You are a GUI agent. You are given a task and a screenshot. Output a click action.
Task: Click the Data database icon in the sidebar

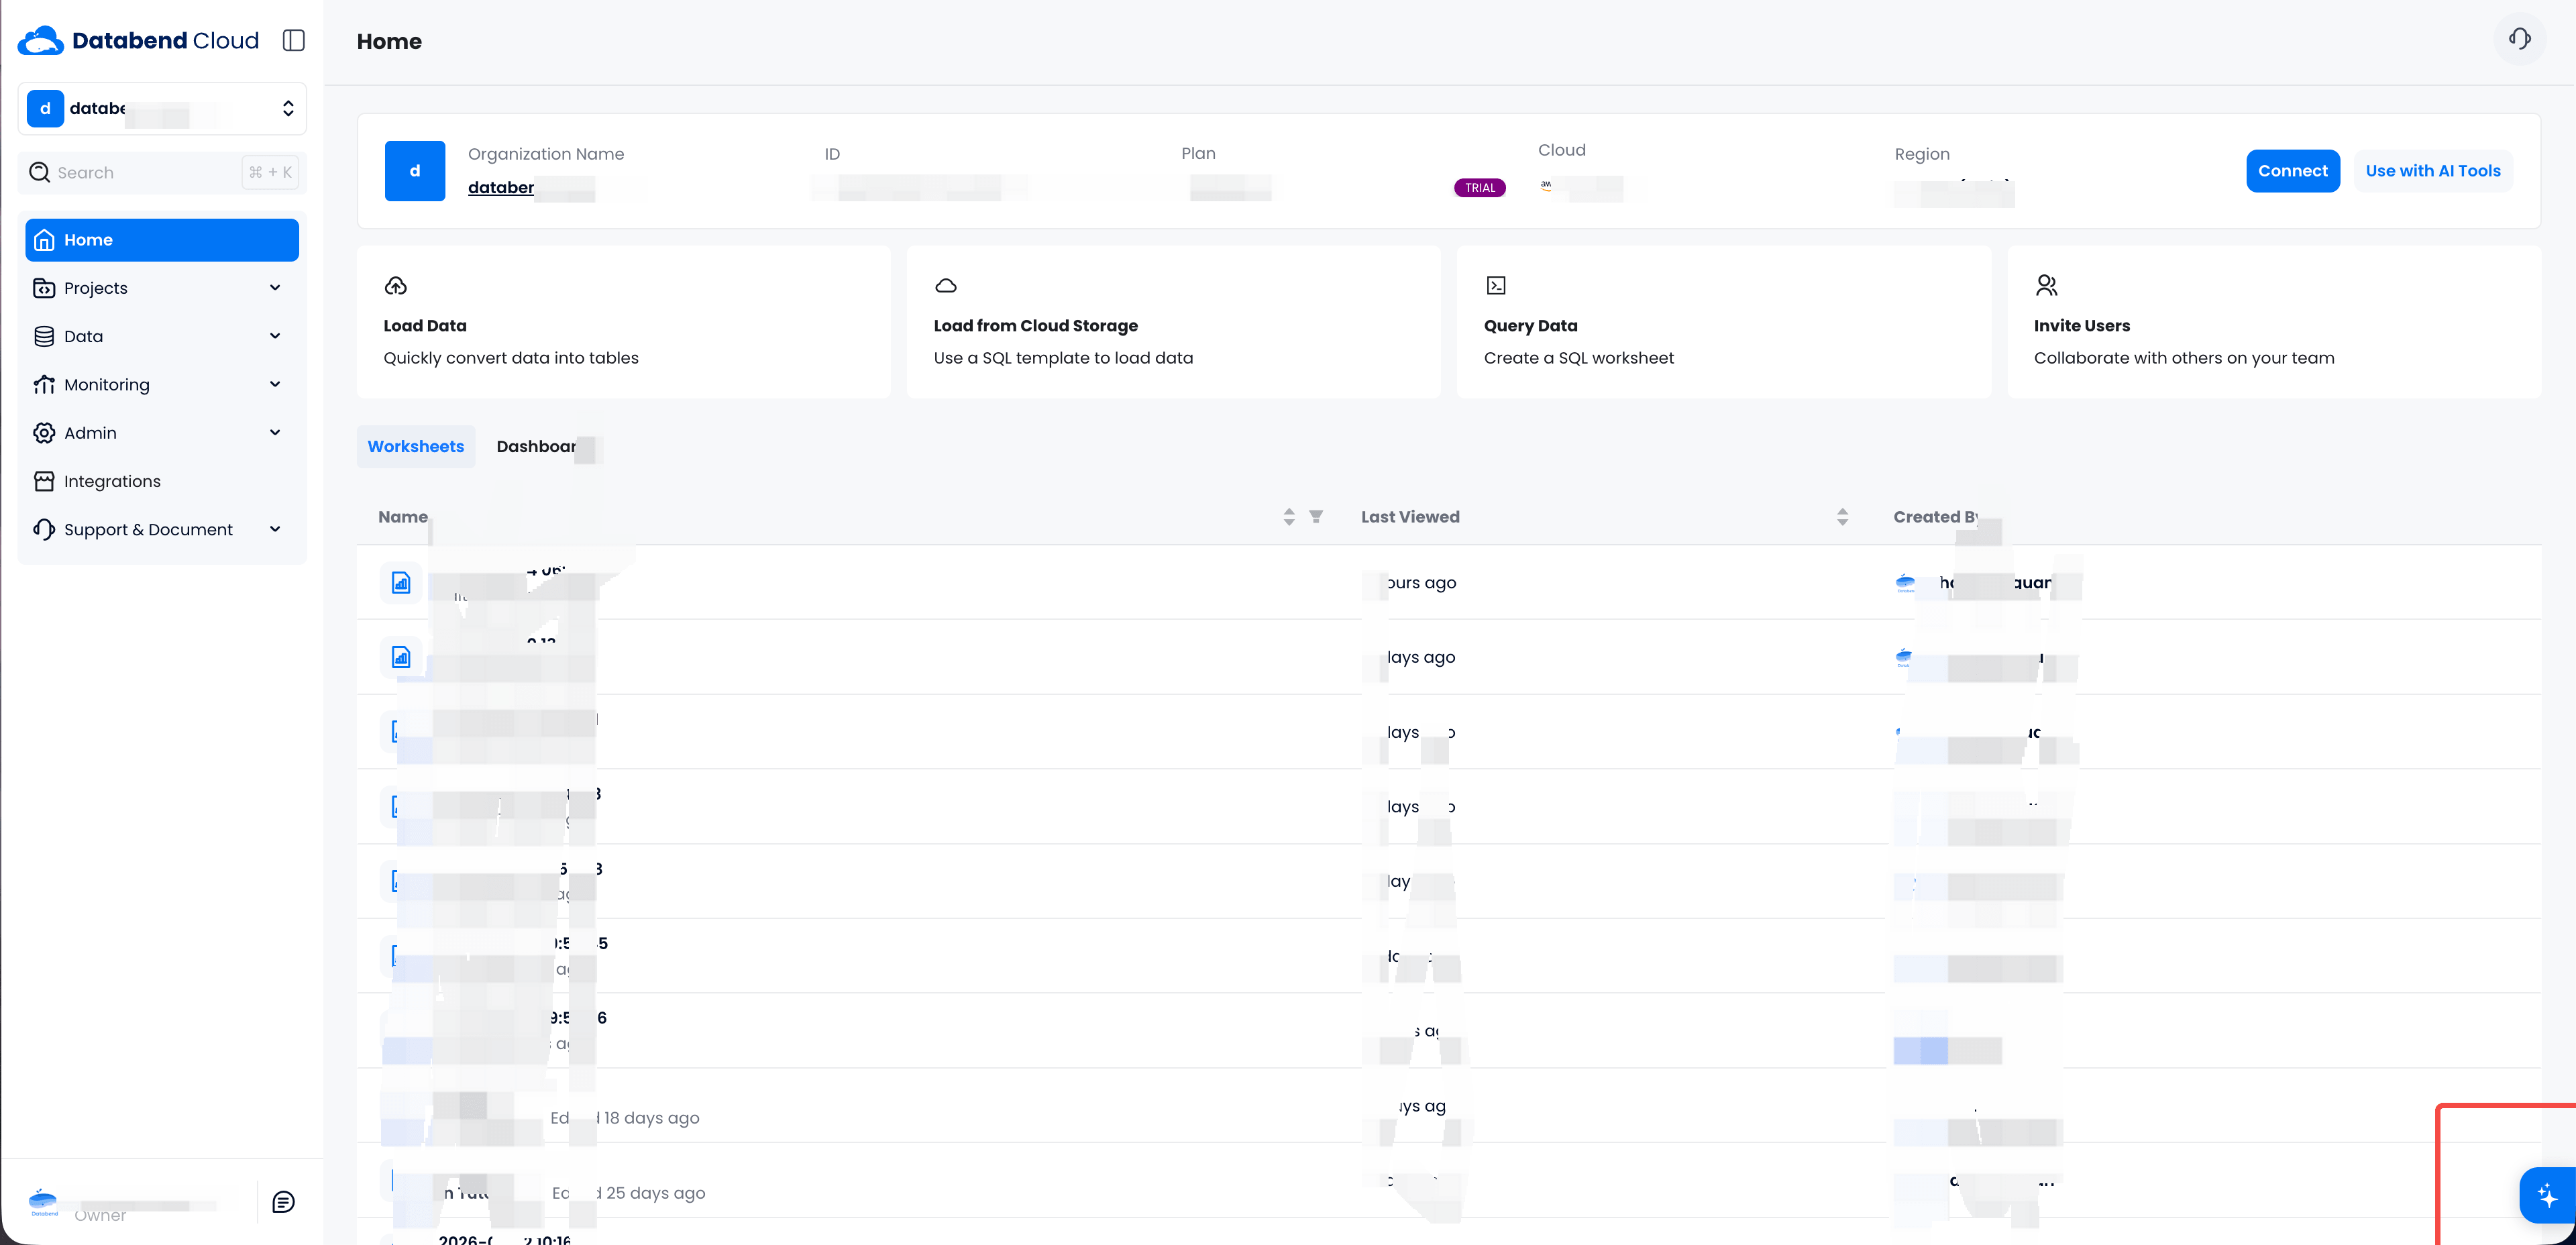44,336
